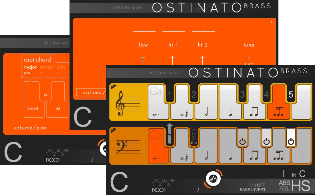
Task: Click the vertical slider below 'hi 2'
Action: (x=202, y=61)
